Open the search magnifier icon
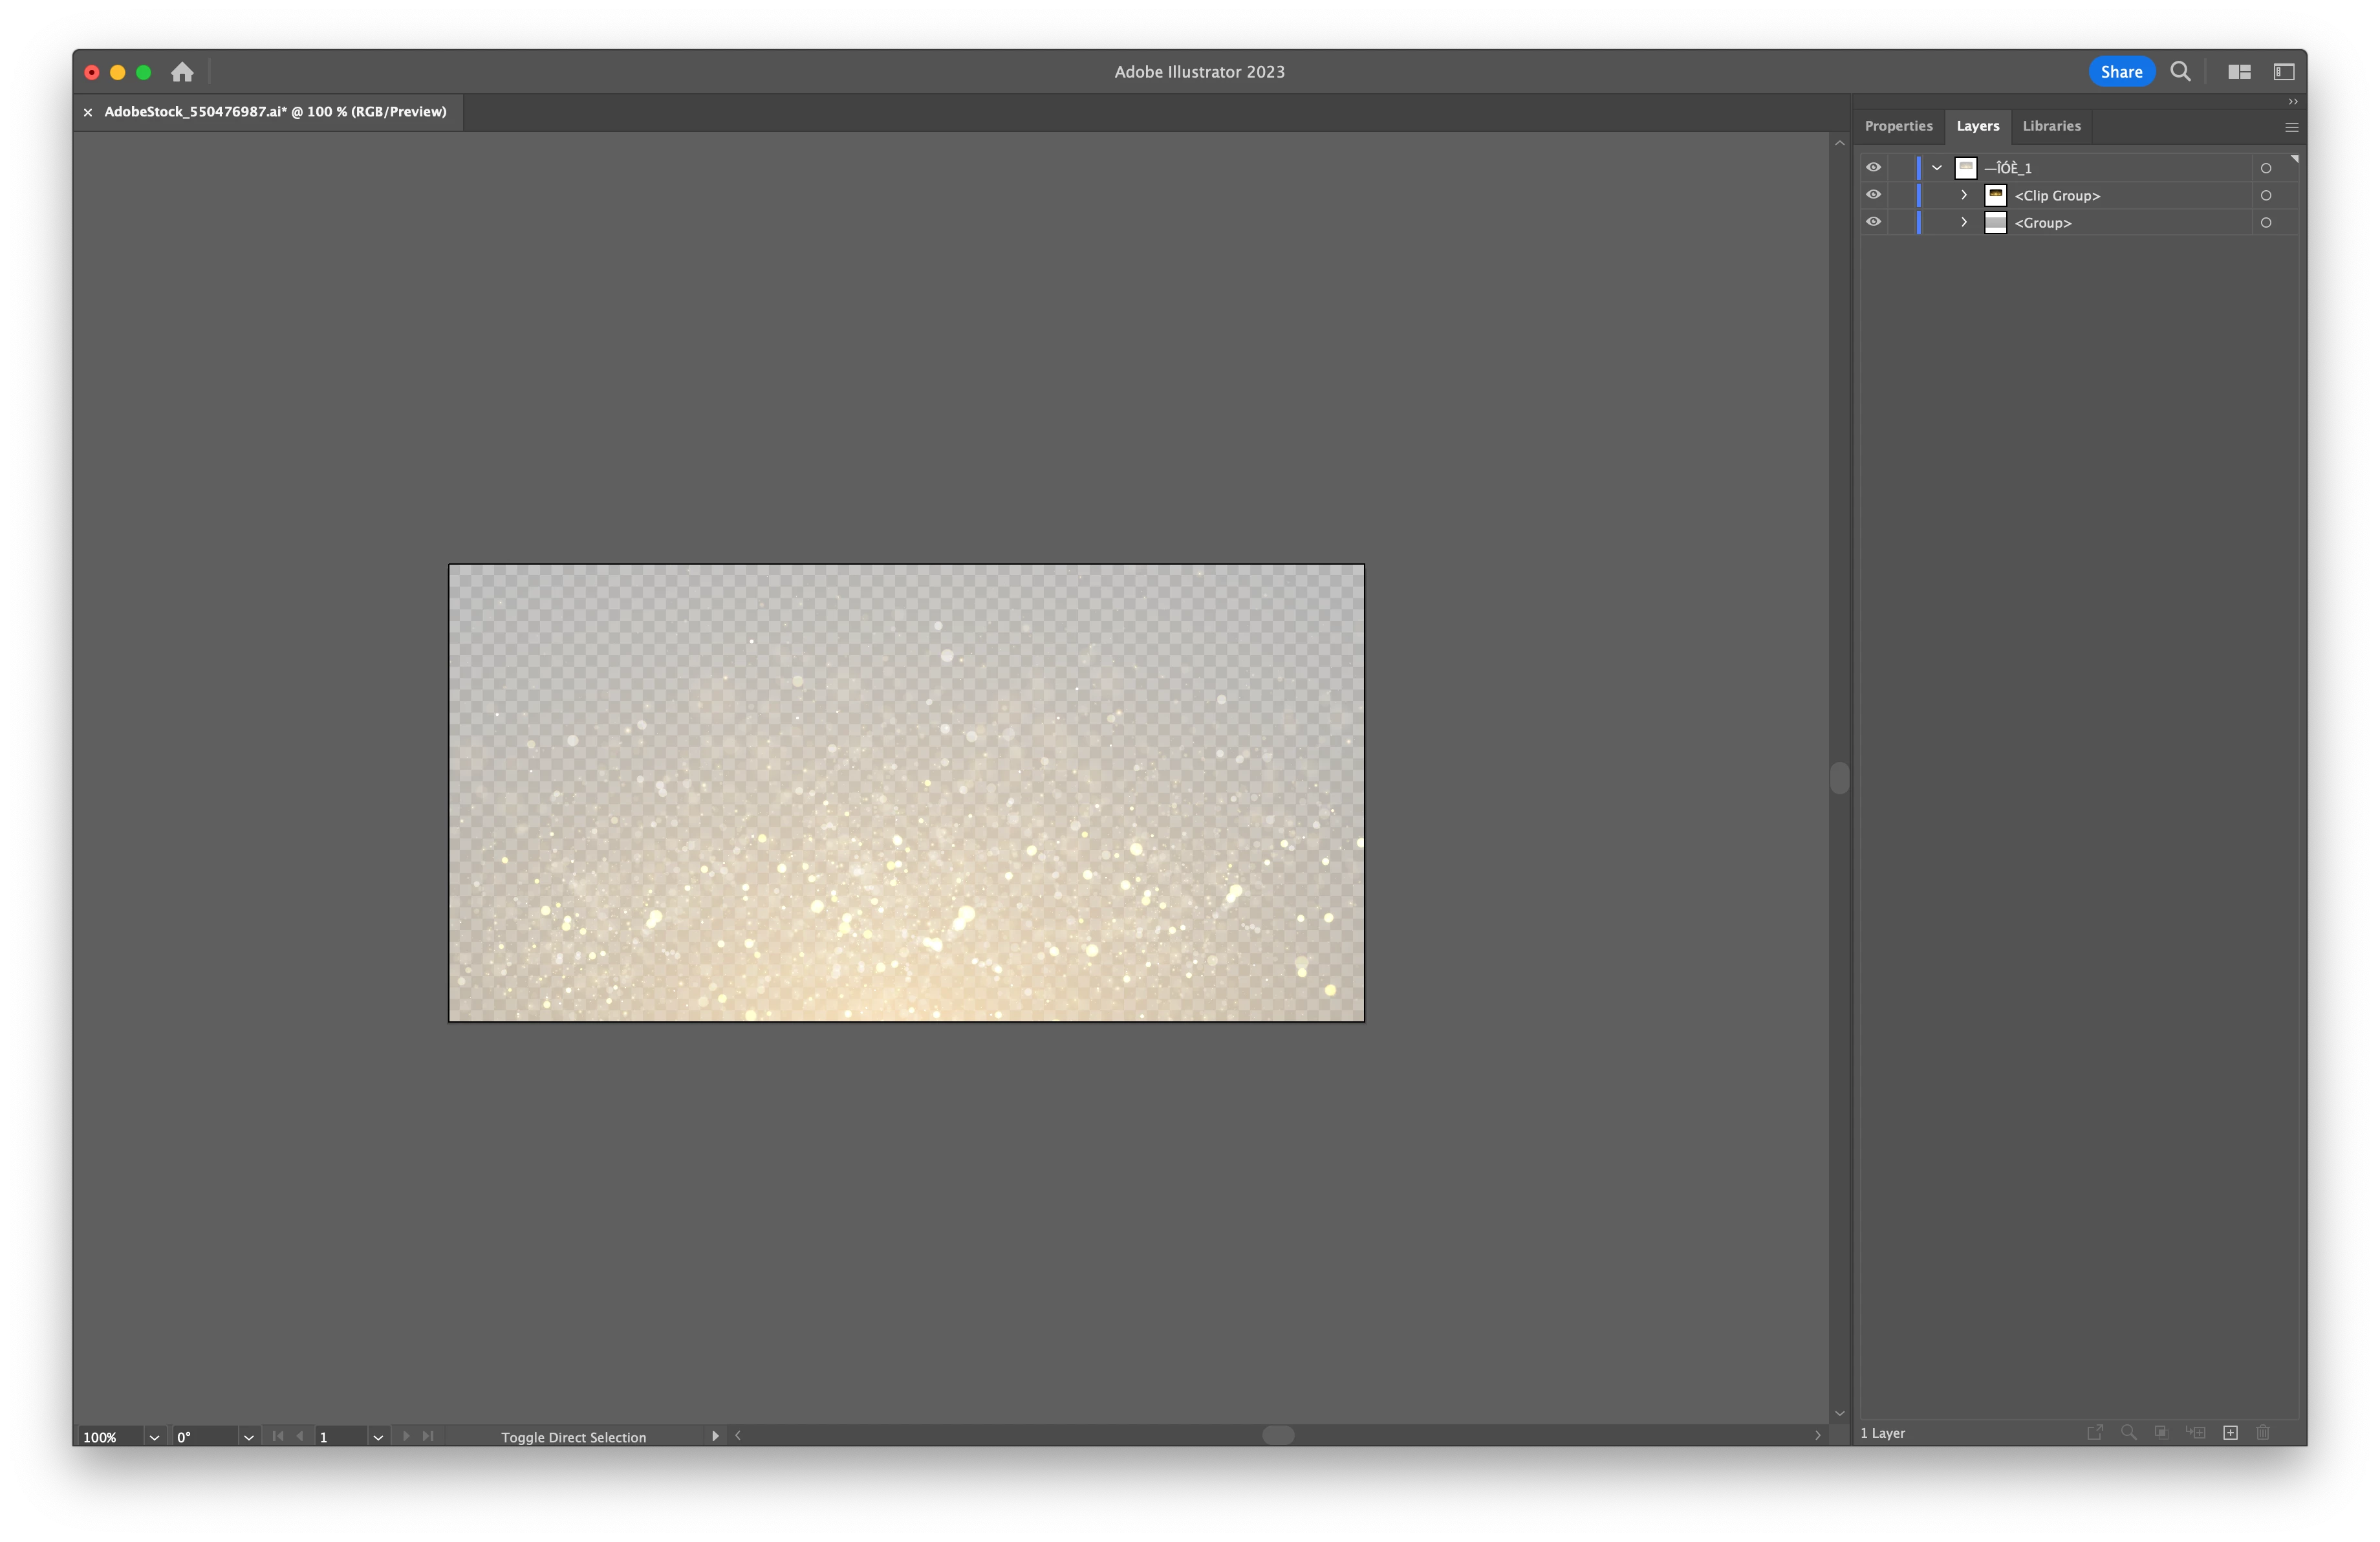 point(2180,72)
